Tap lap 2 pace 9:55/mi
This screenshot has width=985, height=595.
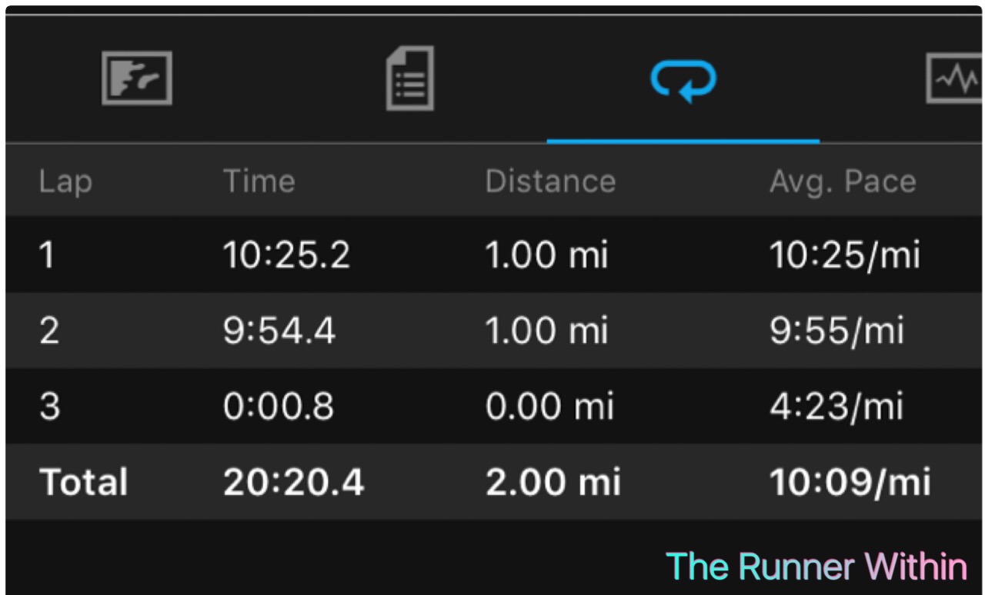coord(836,331)
